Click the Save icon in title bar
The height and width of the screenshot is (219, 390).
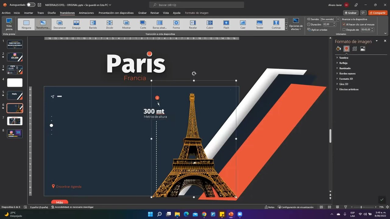point(39,5)
